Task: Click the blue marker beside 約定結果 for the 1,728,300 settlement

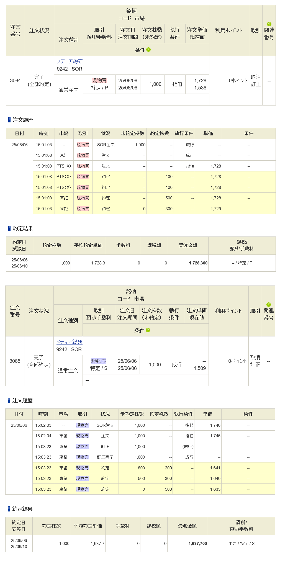Action: point(9,228)
